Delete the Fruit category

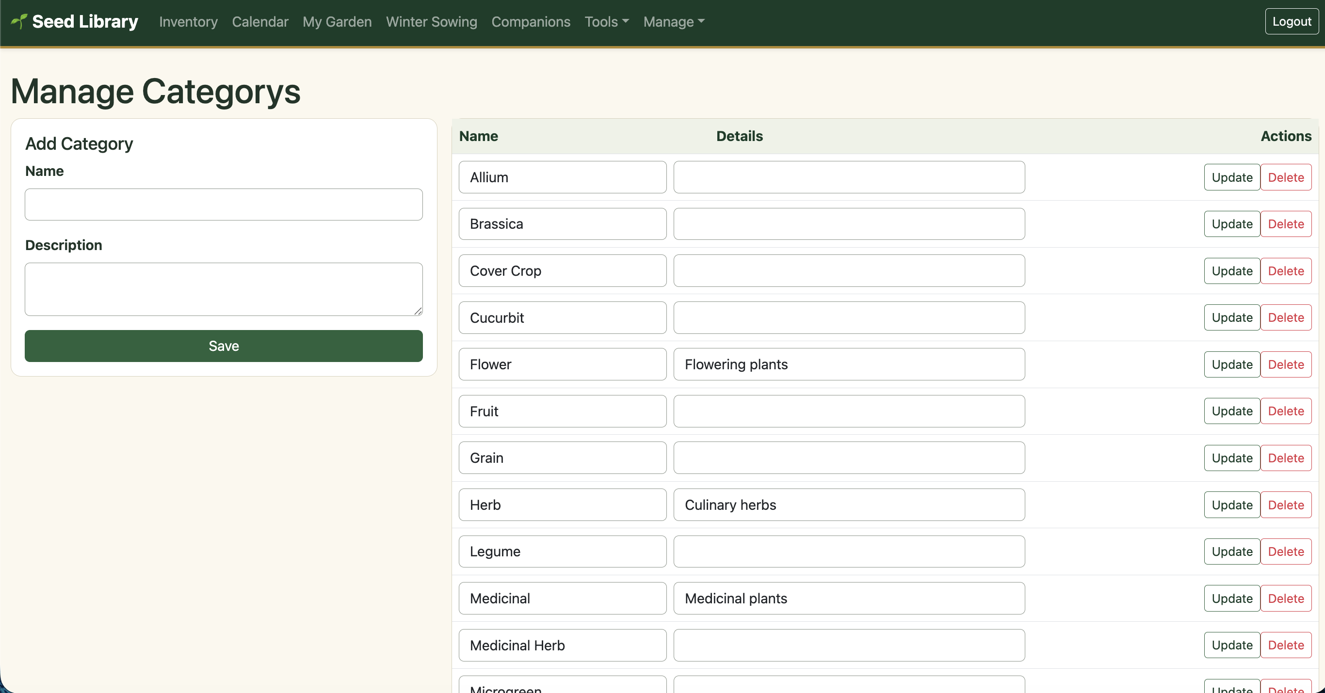point(1286,411)
